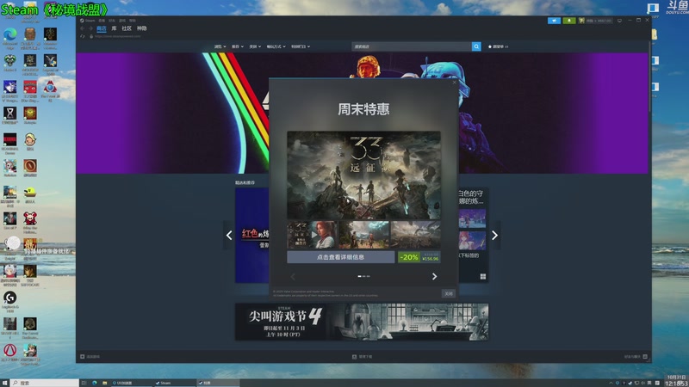This screenshot has height=387, width=689.
Task: Expand the 特别栏目 store dropdown
Action: coord(301,46)
